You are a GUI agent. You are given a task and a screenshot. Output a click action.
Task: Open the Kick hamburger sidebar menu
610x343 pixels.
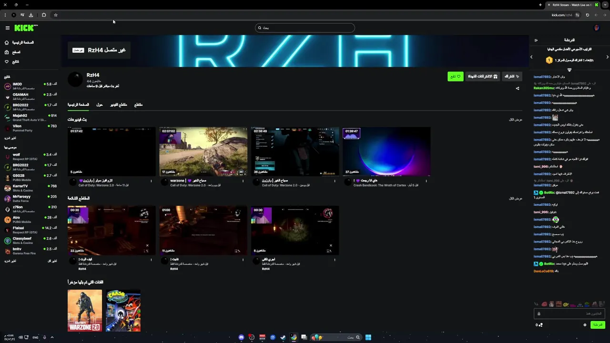(x=7, y=28)
